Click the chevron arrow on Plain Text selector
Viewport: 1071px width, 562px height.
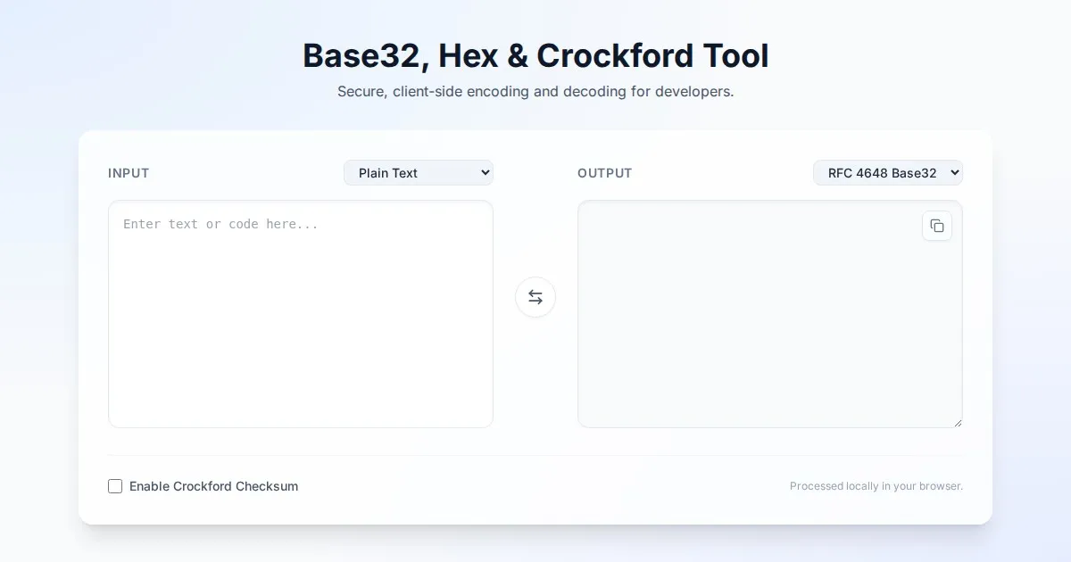click(485, 173)
